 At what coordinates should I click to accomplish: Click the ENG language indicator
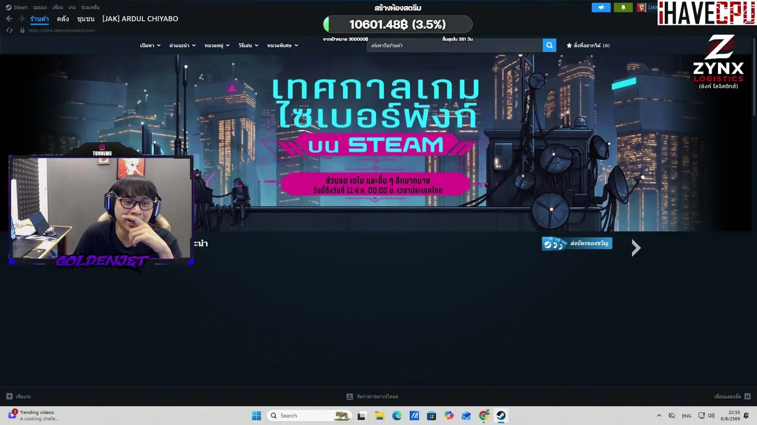(687, 416)
